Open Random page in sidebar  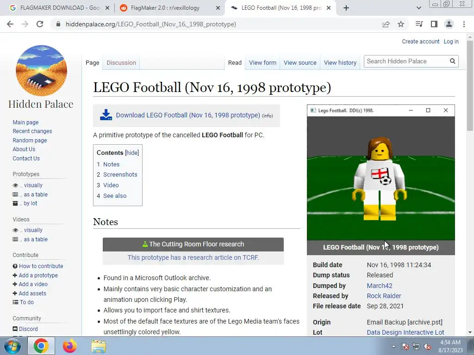30,141
